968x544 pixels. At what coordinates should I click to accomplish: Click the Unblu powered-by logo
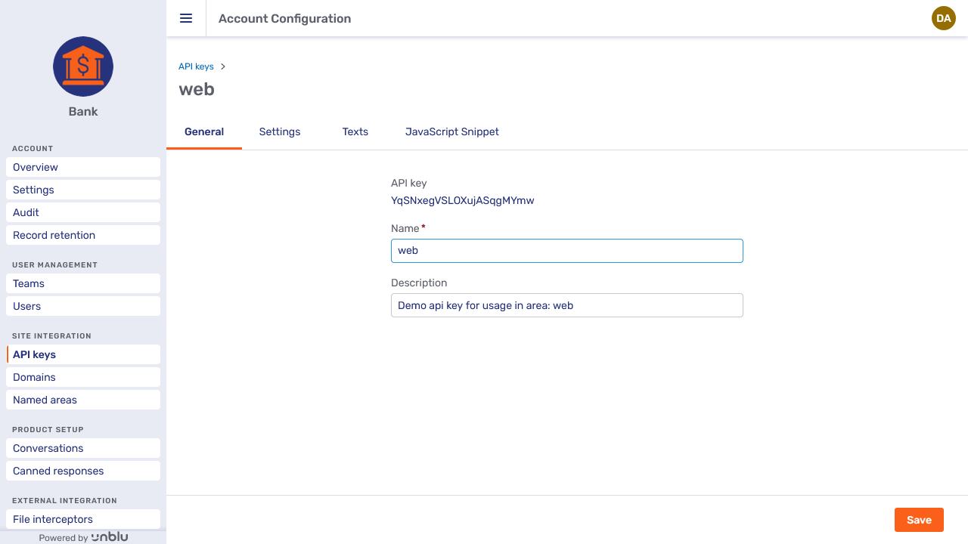tap(109, 537)
